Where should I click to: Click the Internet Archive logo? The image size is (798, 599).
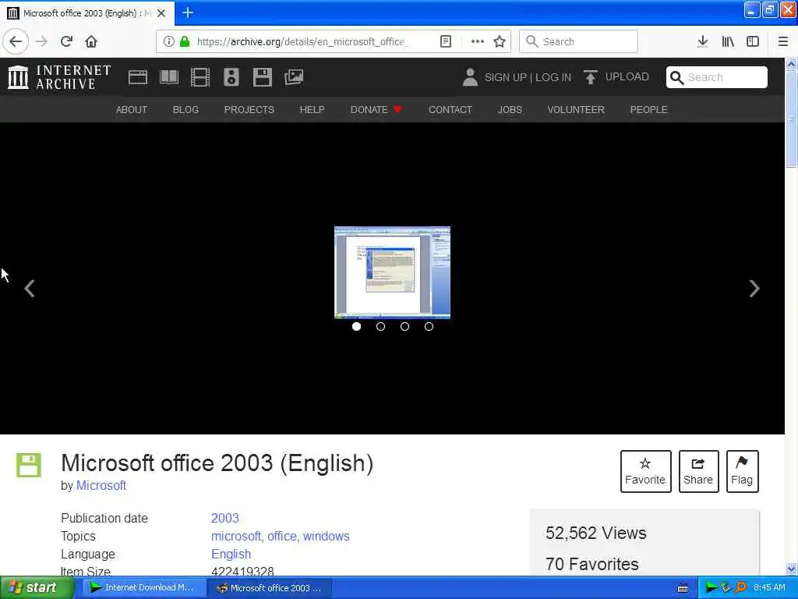[59, 77]
